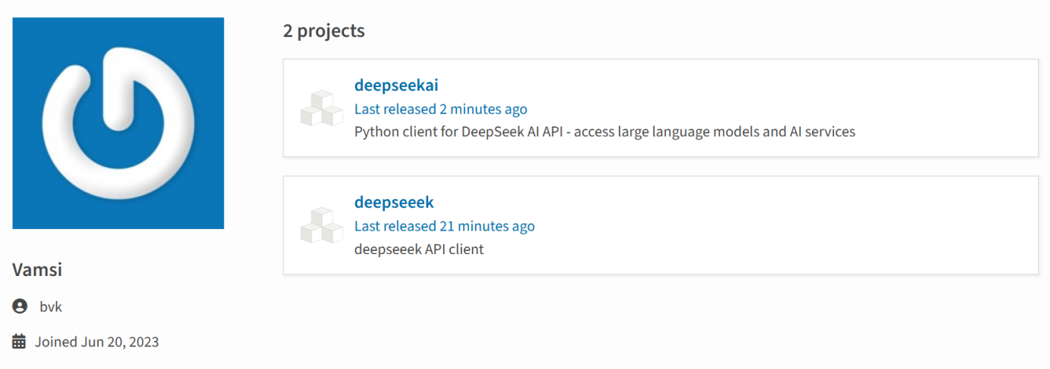Click the '2 projects' heading
Screen dimensions: 1050x369
pos(323,31)
